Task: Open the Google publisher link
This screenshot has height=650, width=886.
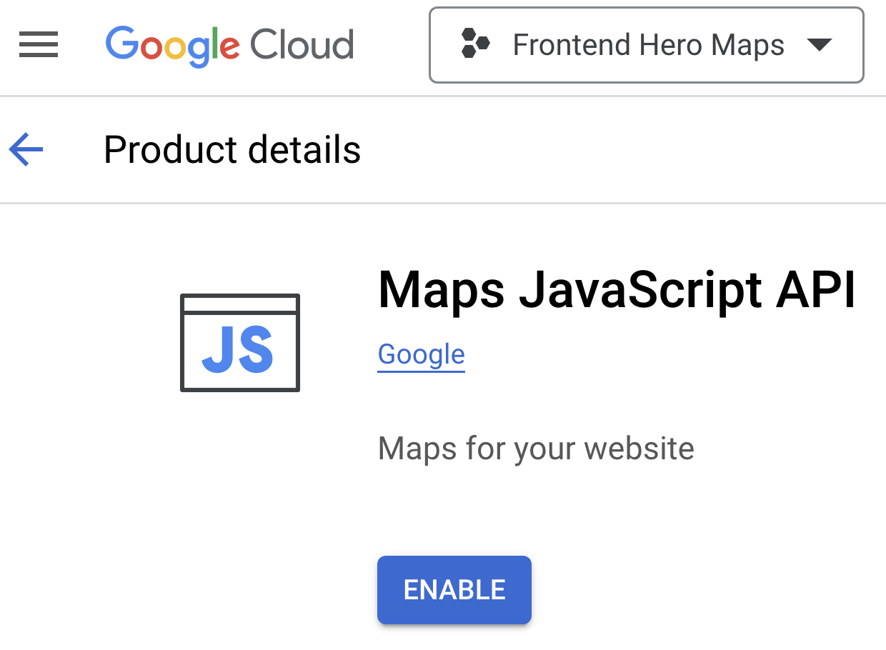Action: point(421,354)
